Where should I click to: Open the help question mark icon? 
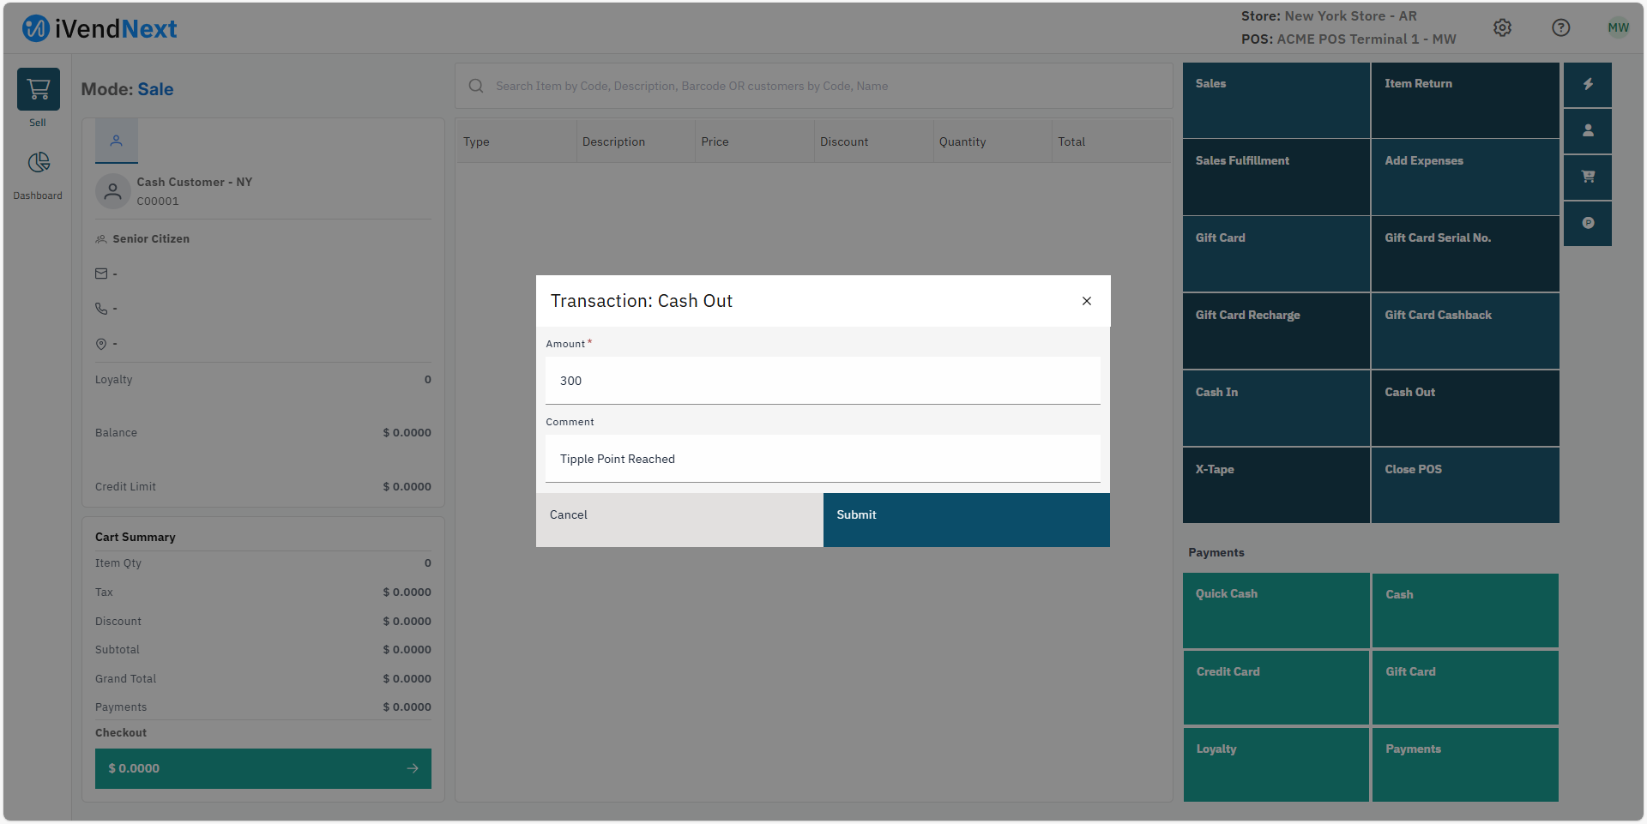click(x=1561, y=27)
